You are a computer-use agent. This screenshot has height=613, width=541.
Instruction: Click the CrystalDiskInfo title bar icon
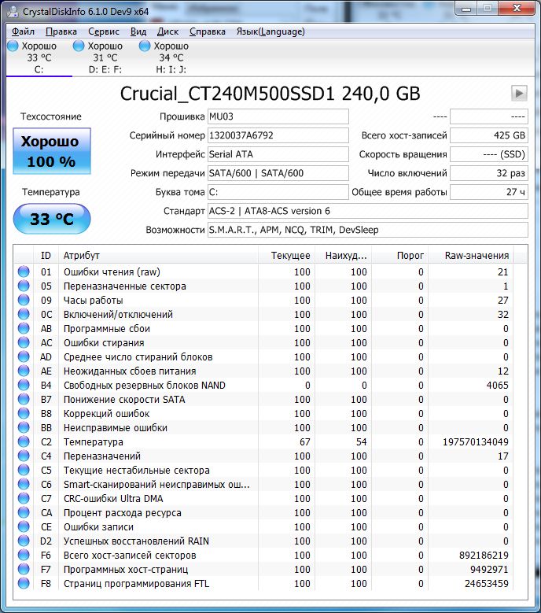[x=13, y=11]
